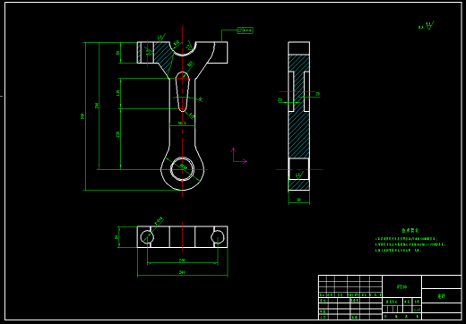
Task: Select the large bore circle in front view
Action: pos(183,169)
